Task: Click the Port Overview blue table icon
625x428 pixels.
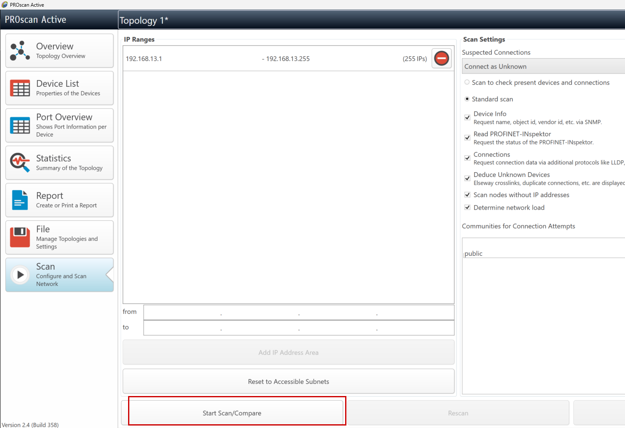Action: [20, 125]
